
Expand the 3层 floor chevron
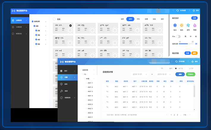45,35
